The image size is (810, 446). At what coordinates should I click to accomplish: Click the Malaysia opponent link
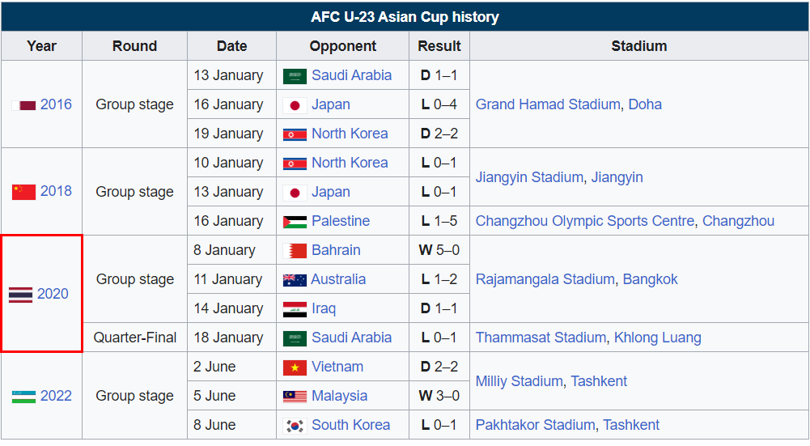tap(339, 396)
